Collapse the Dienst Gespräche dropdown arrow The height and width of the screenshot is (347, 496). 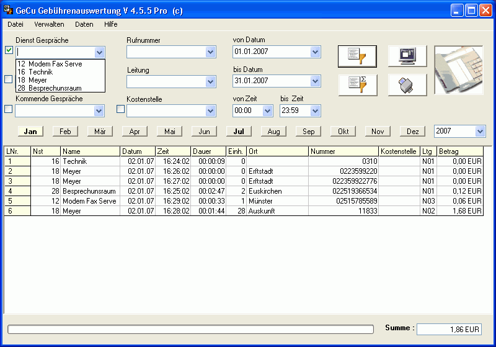(99, 52)
